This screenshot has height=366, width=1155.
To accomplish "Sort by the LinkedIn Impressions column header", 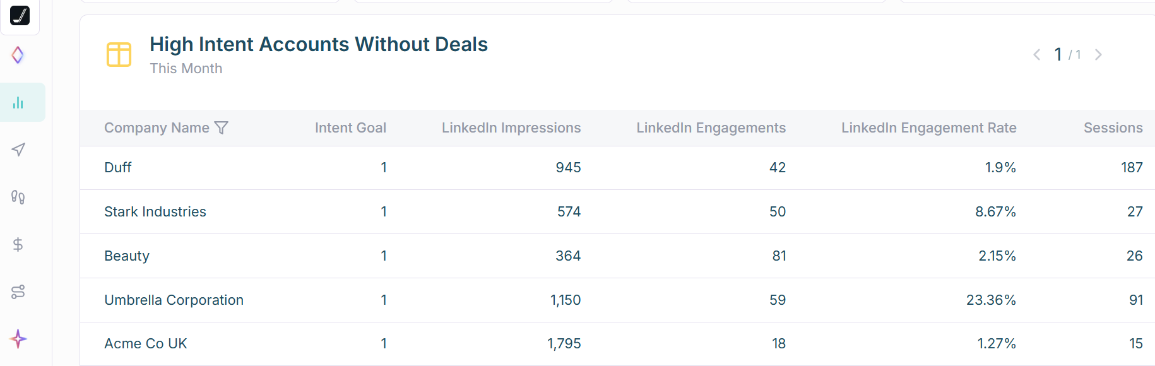I will [511, 127].
